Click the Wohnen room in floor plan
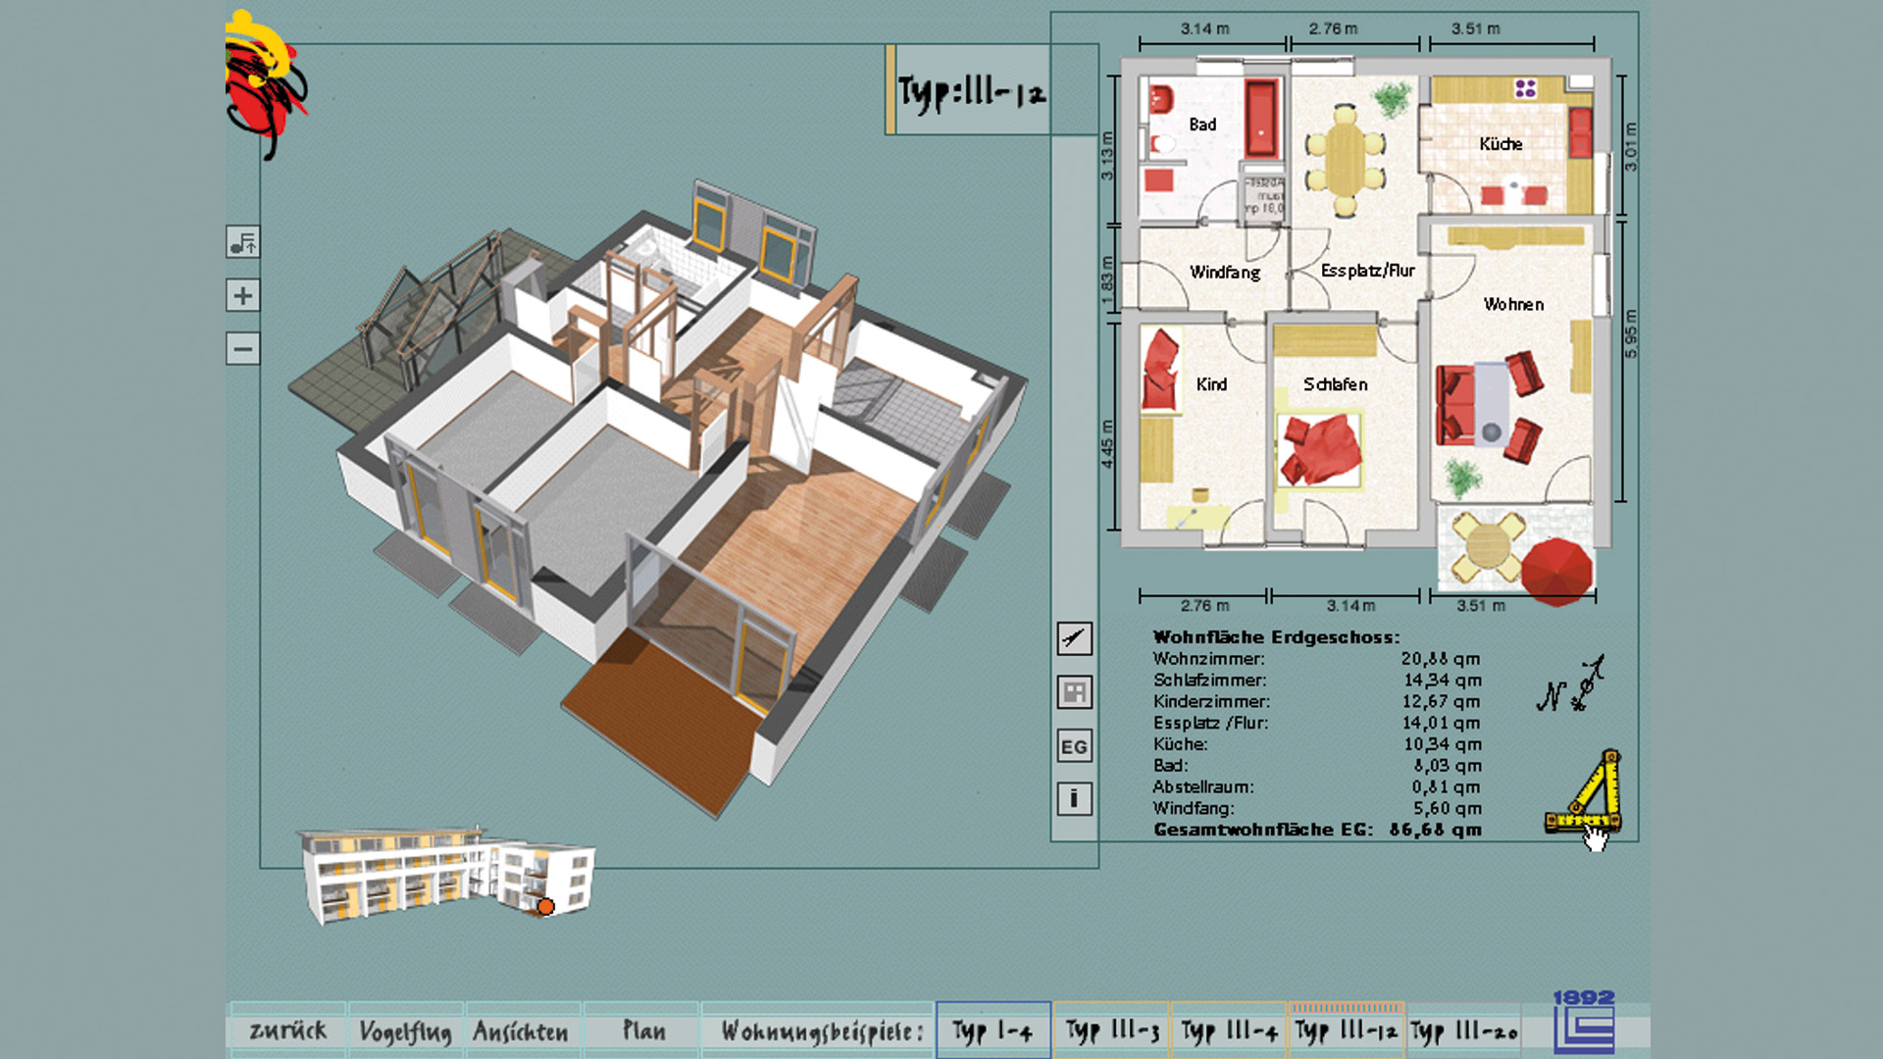 [x=1512, y=305]
